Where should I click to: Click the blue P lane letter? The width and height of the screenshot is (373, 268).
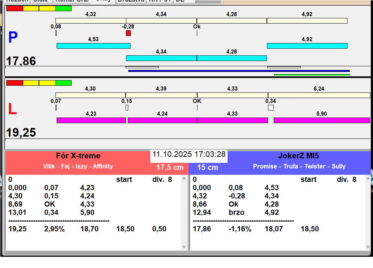tap(13, 37)
